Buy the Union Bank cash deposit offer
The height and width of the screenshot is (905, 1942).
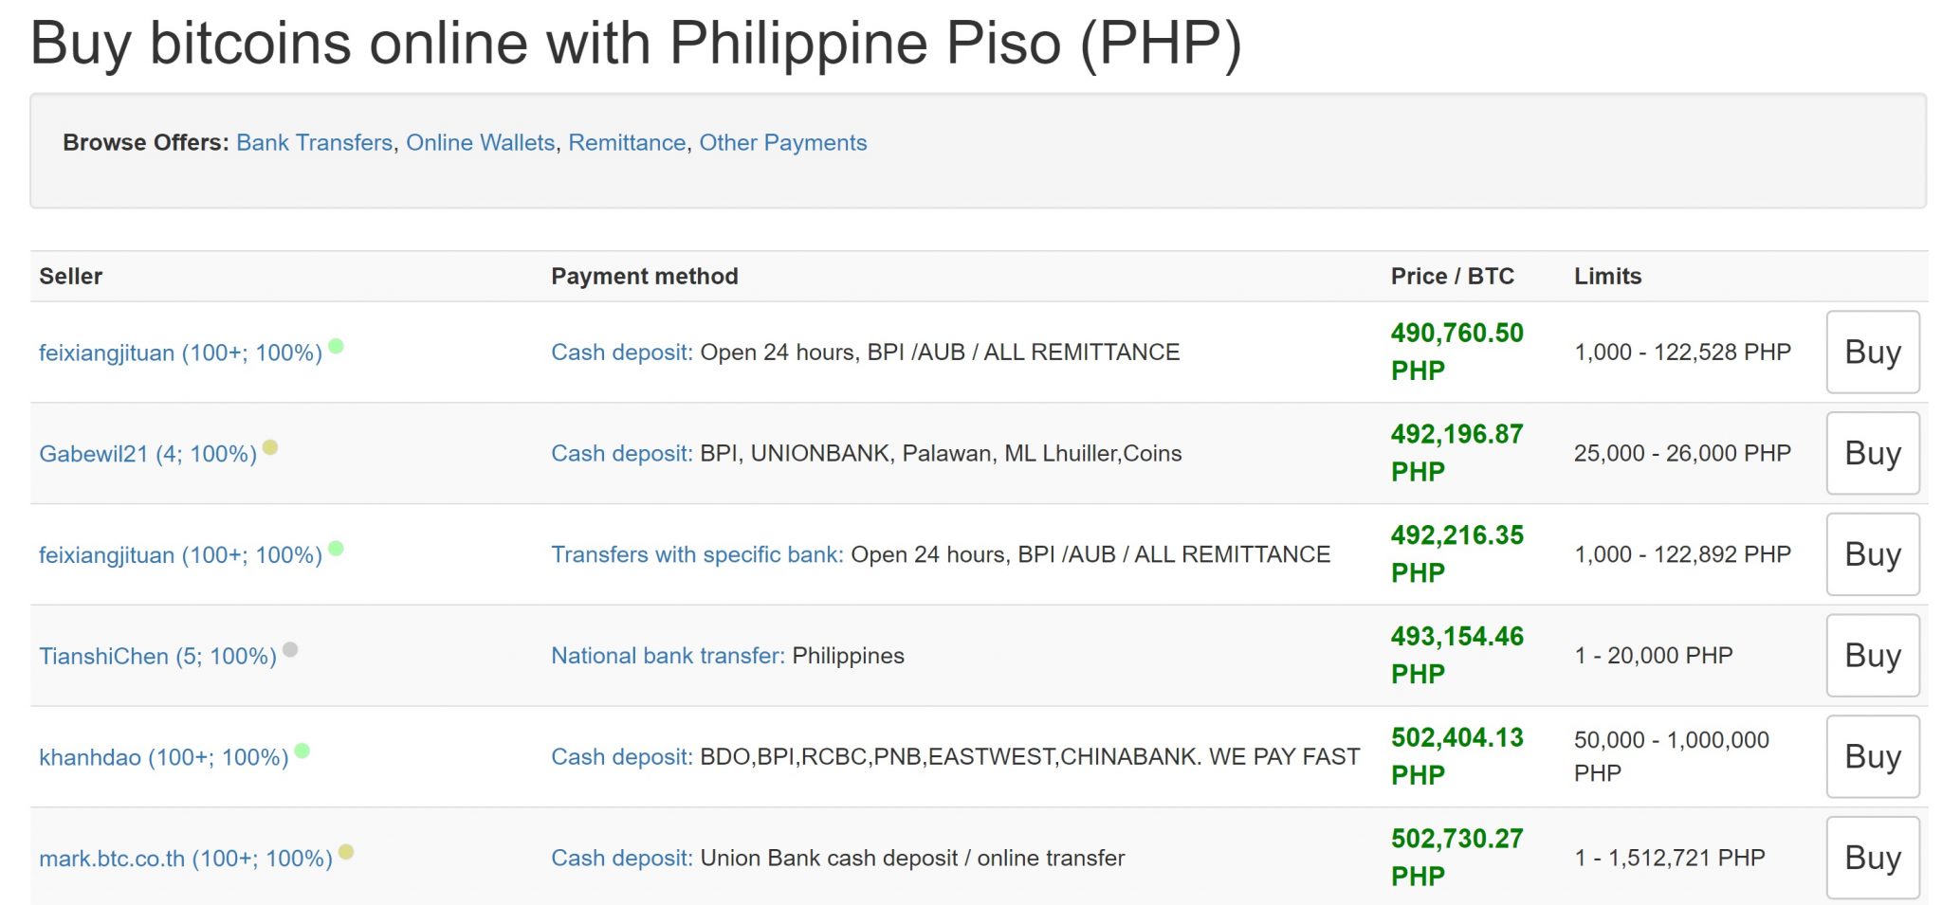pyautogui.click(x=1872, y=858)
